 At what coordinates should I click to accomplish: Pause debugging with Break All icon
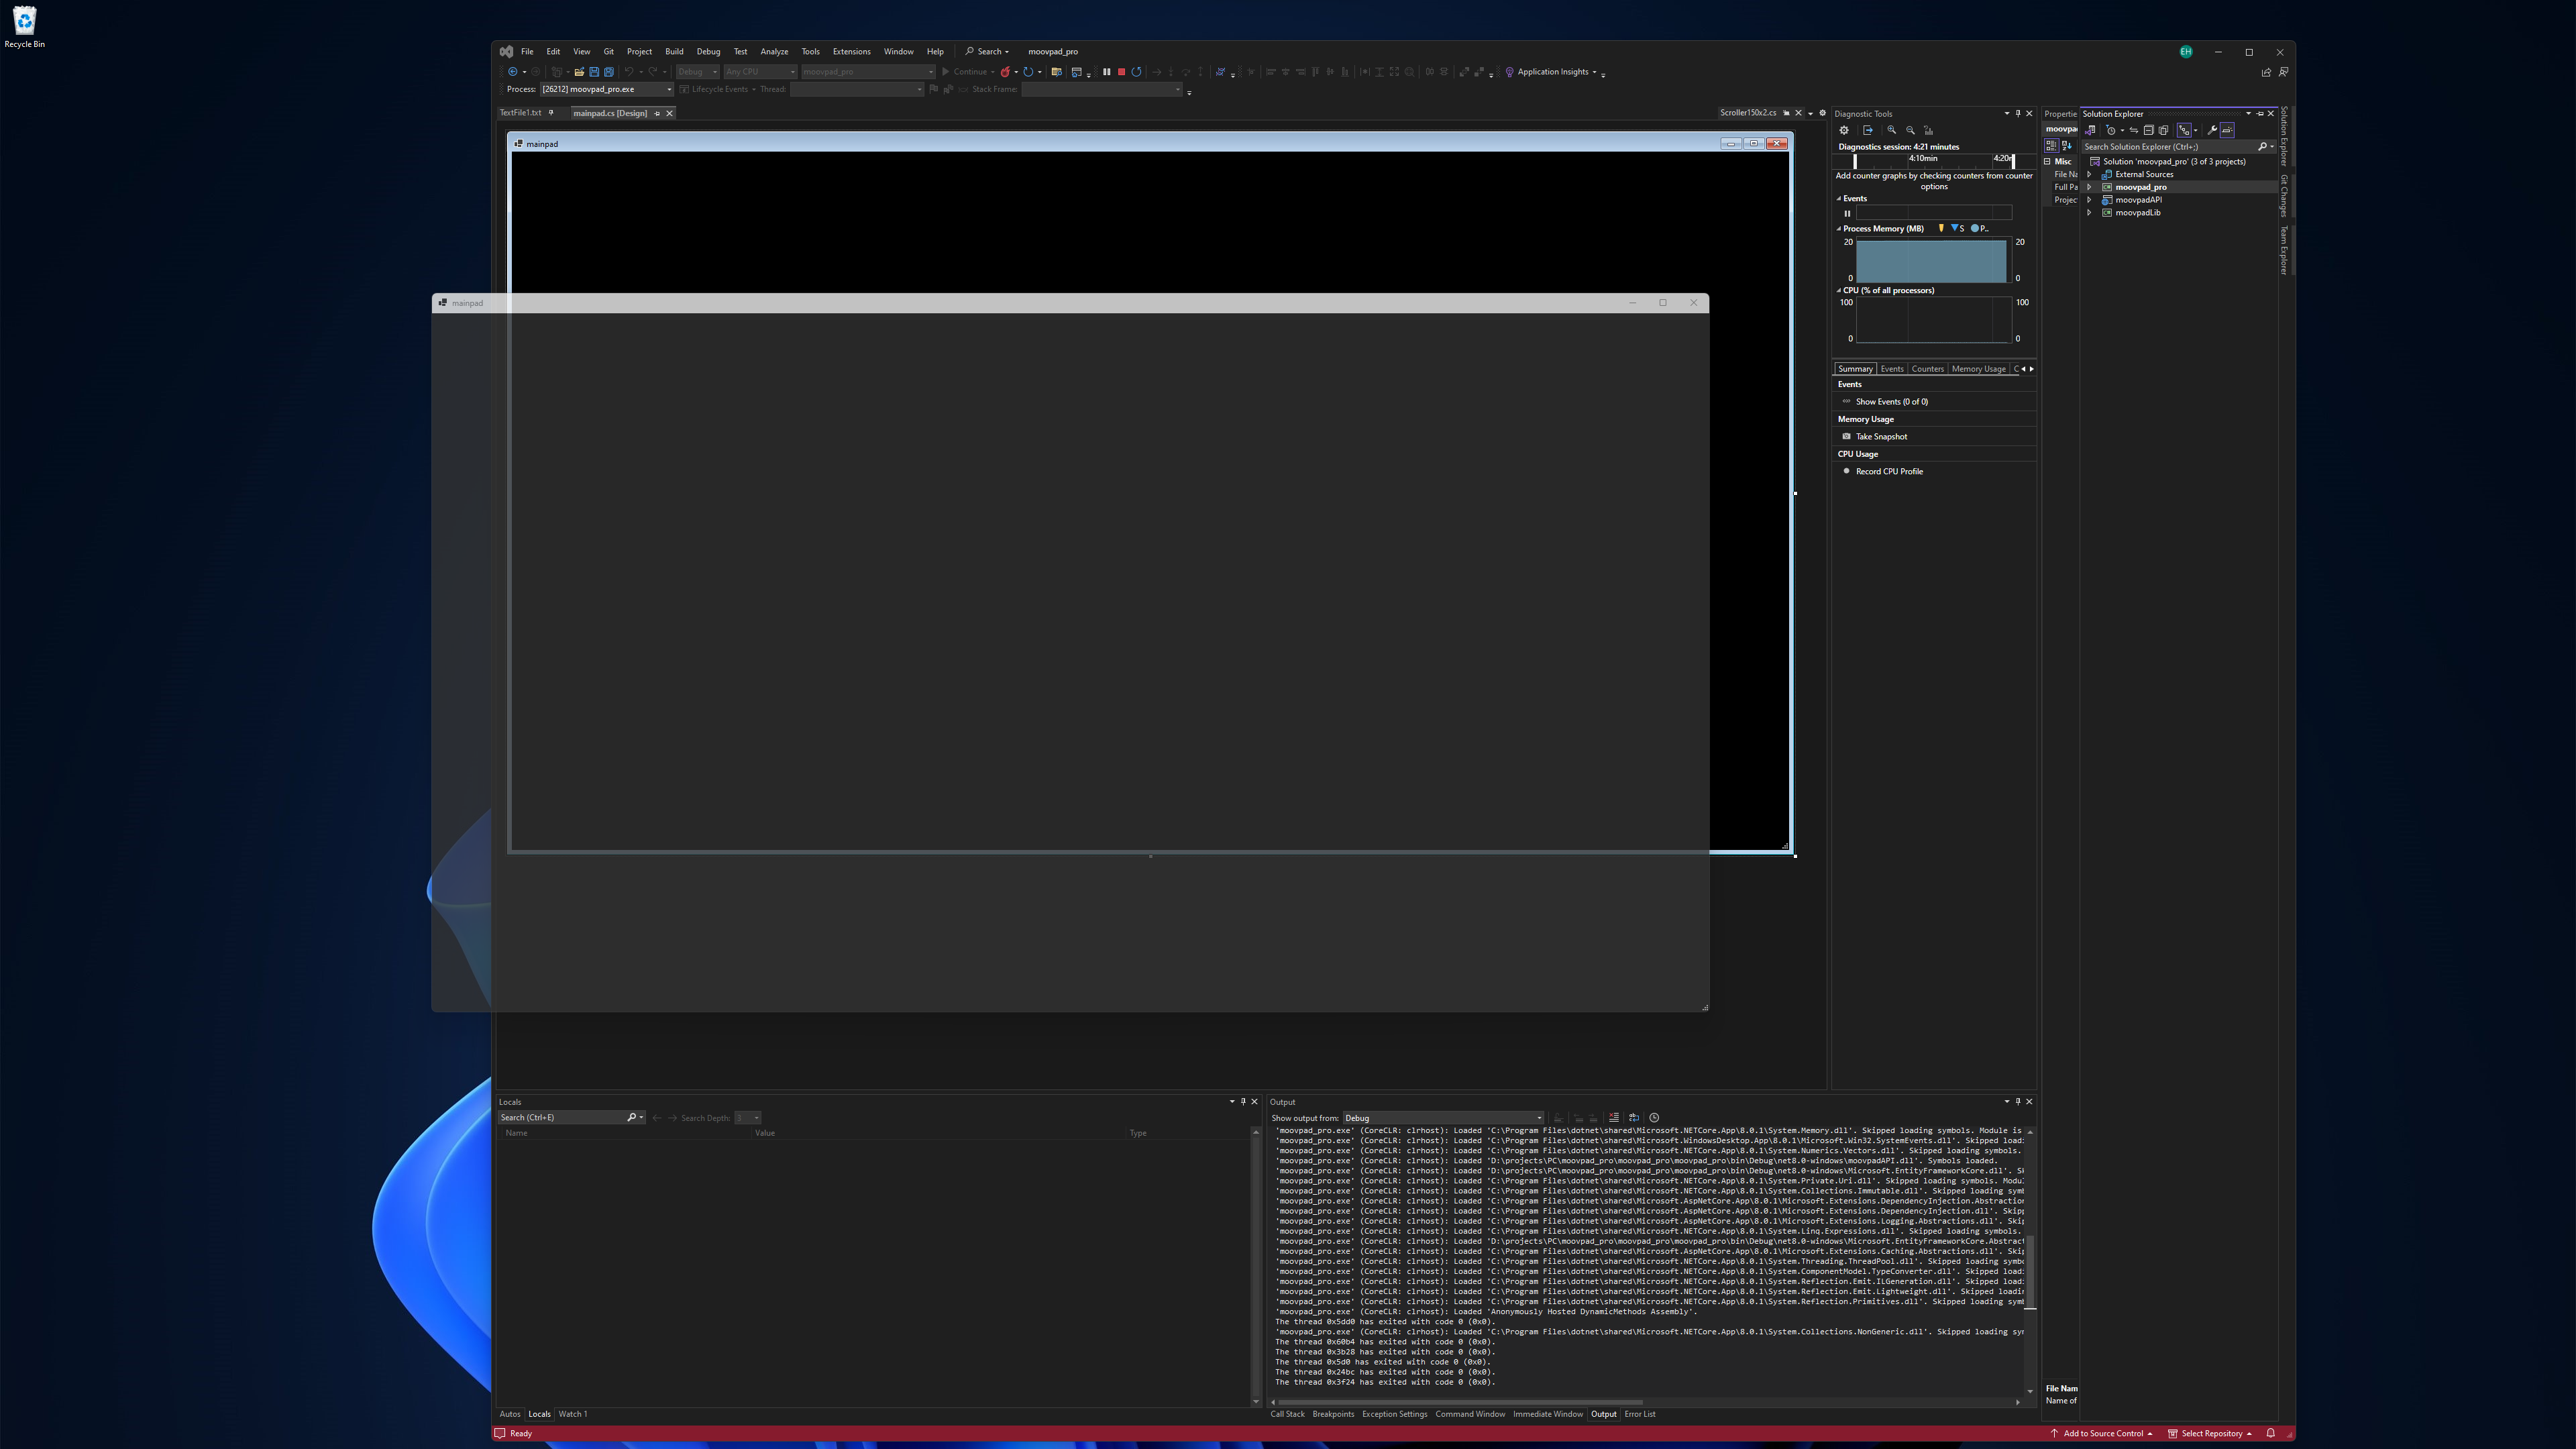click(x=1107, y=72)
